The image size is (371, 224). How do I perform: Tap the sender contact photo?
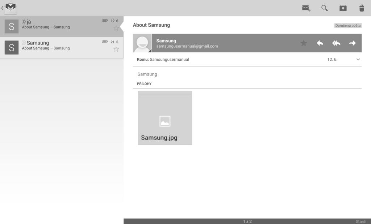[142, 43]
